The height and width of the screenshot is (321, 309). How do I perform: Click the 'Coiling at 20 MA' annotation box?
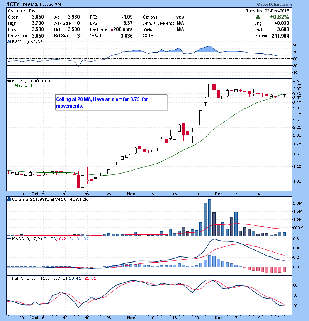point(111,102)
